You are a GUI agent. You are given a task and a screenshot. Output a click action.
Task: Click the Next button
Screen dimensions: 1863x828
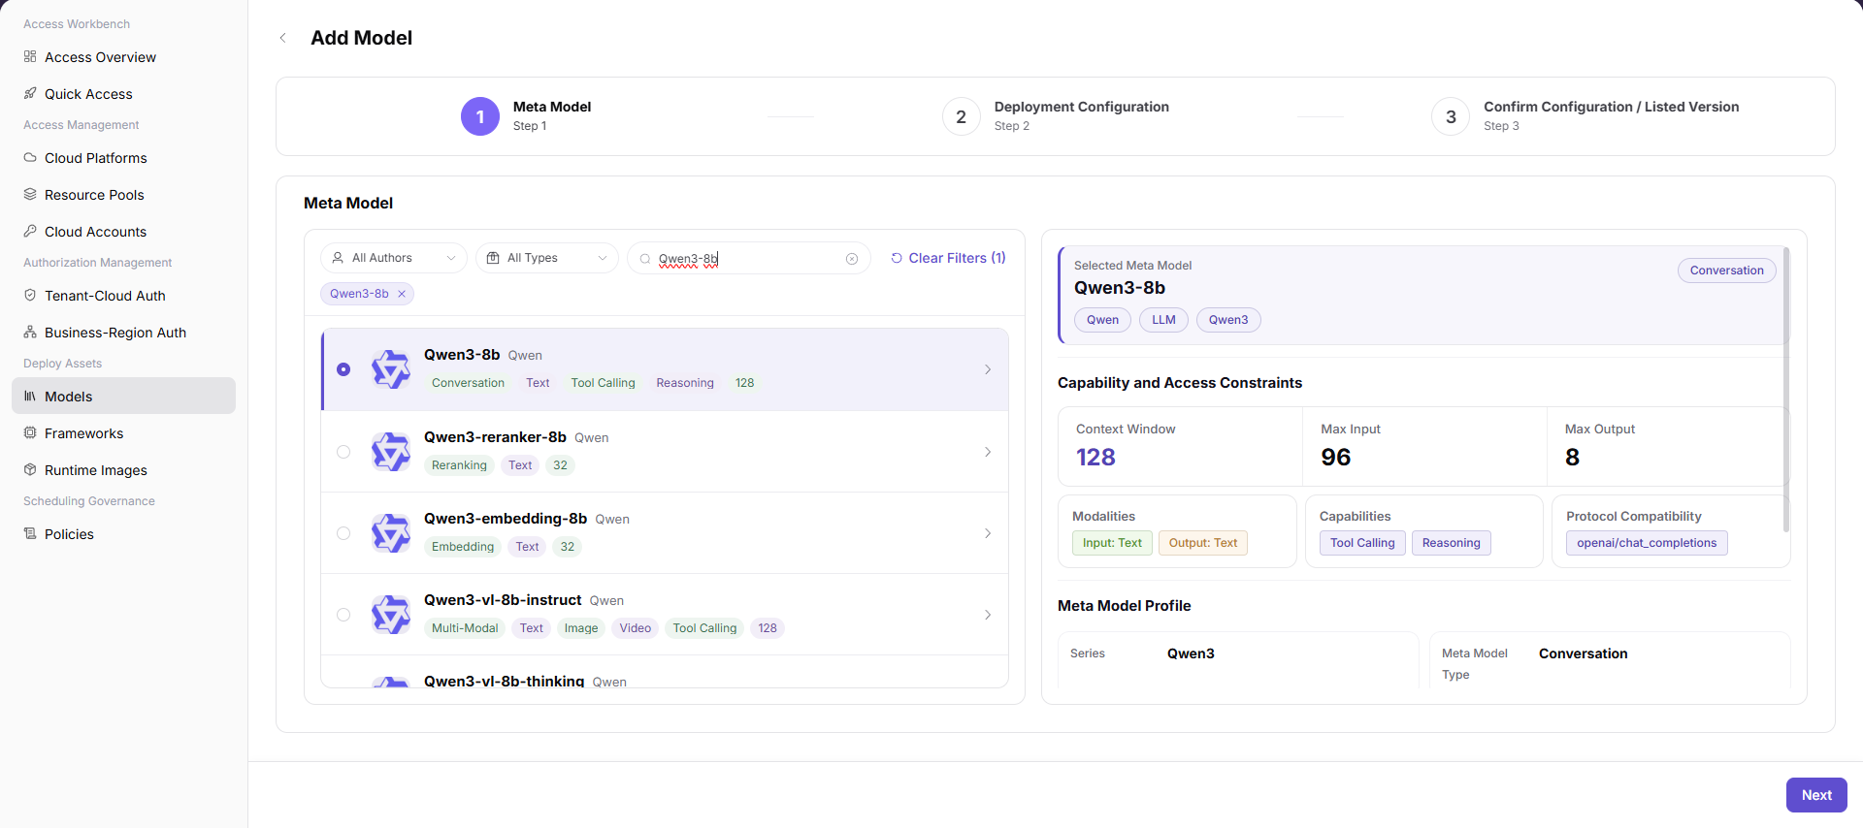[1816, 795]
